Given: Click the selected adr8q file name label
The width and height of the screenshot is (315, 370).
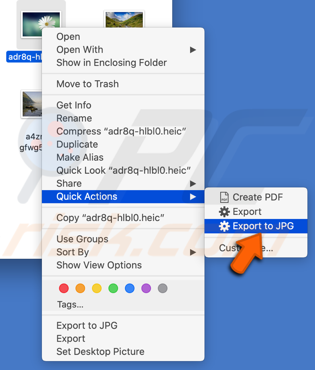Looking at the screenshot, I should click(25, 57).
